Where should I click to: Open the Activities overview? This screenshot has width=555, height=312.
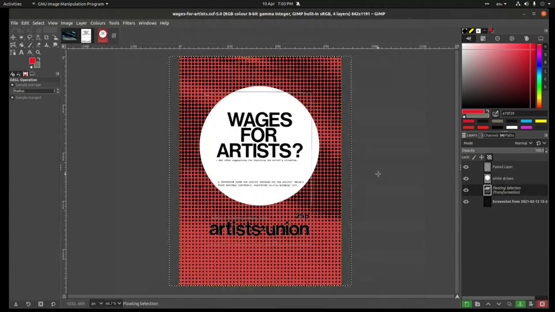click(13, 4)
